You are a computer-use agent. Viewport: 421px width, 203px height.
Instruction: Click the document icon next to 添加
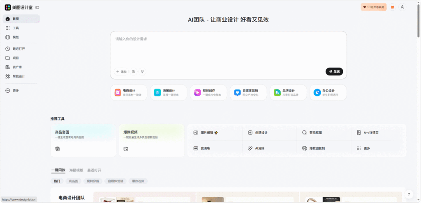click(134, 71)
